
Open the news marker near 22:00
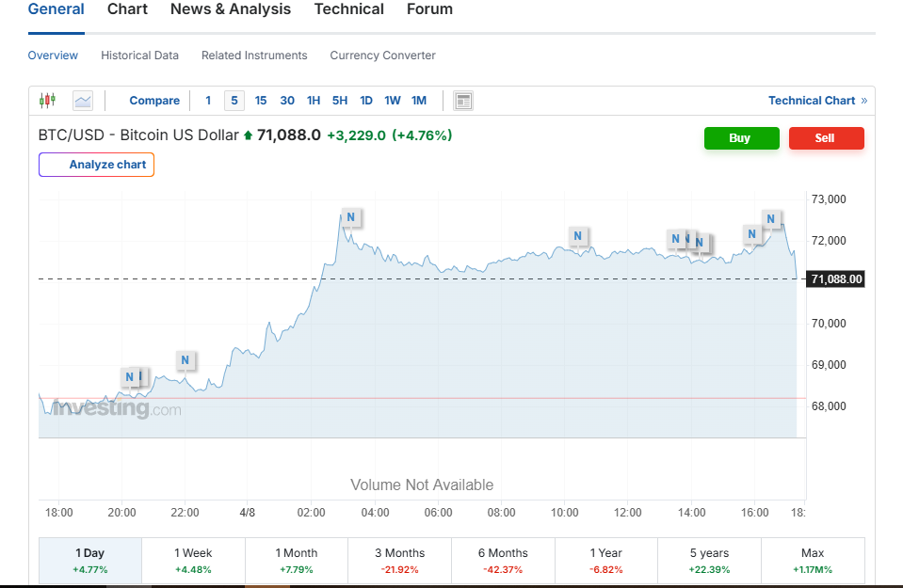point(185,360)
